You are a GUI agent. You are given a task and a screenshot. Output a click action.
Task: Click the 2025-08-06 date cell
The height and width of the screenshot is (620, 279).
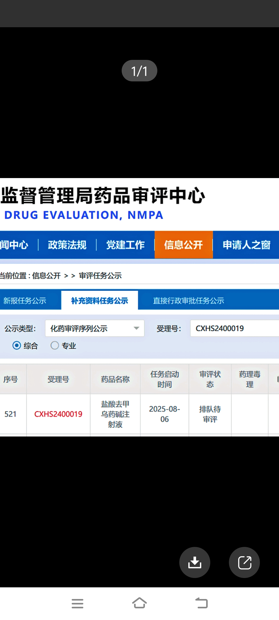(165, 414)
